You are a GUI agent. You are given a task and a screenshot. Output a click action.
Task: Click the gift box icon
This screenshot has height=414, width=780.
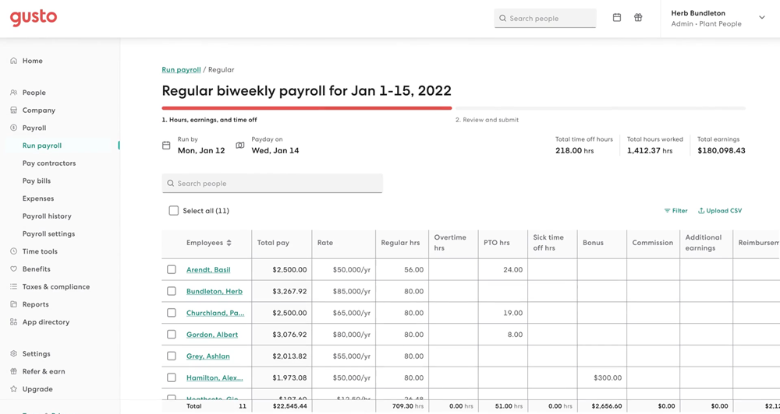(x=638, y=18)
